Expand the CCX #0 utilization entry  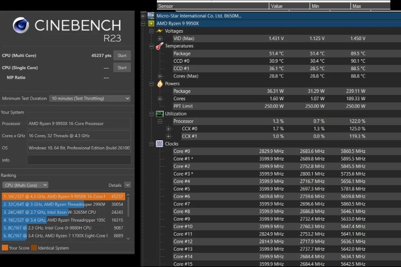[169, 129]
